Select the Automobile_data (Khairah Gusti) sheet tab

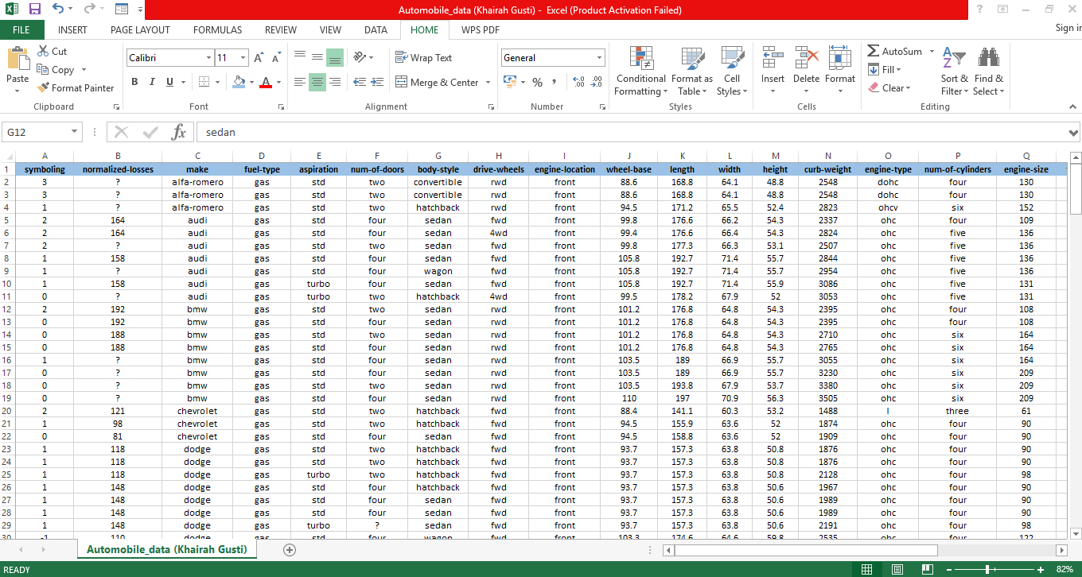pos(167,550)
